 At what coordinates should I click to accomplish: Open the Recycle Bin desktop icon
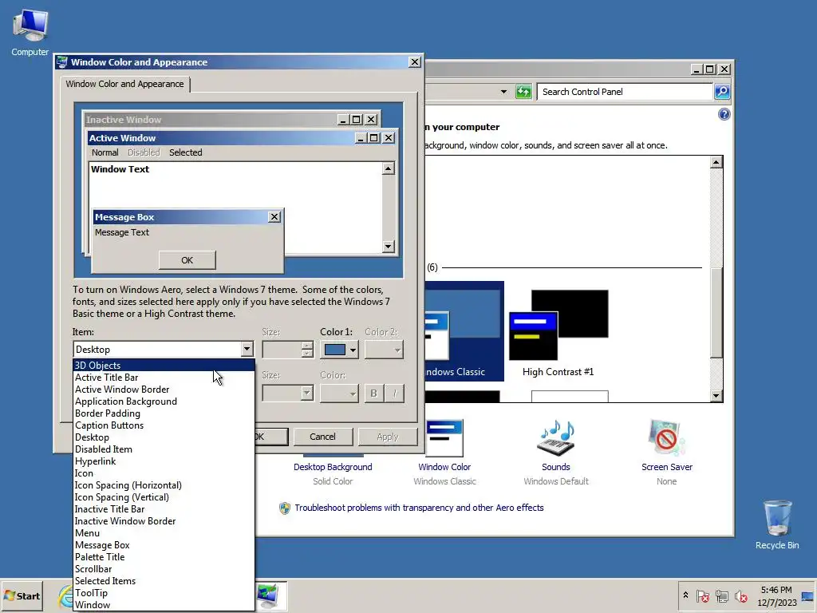[x=777, y=525]
